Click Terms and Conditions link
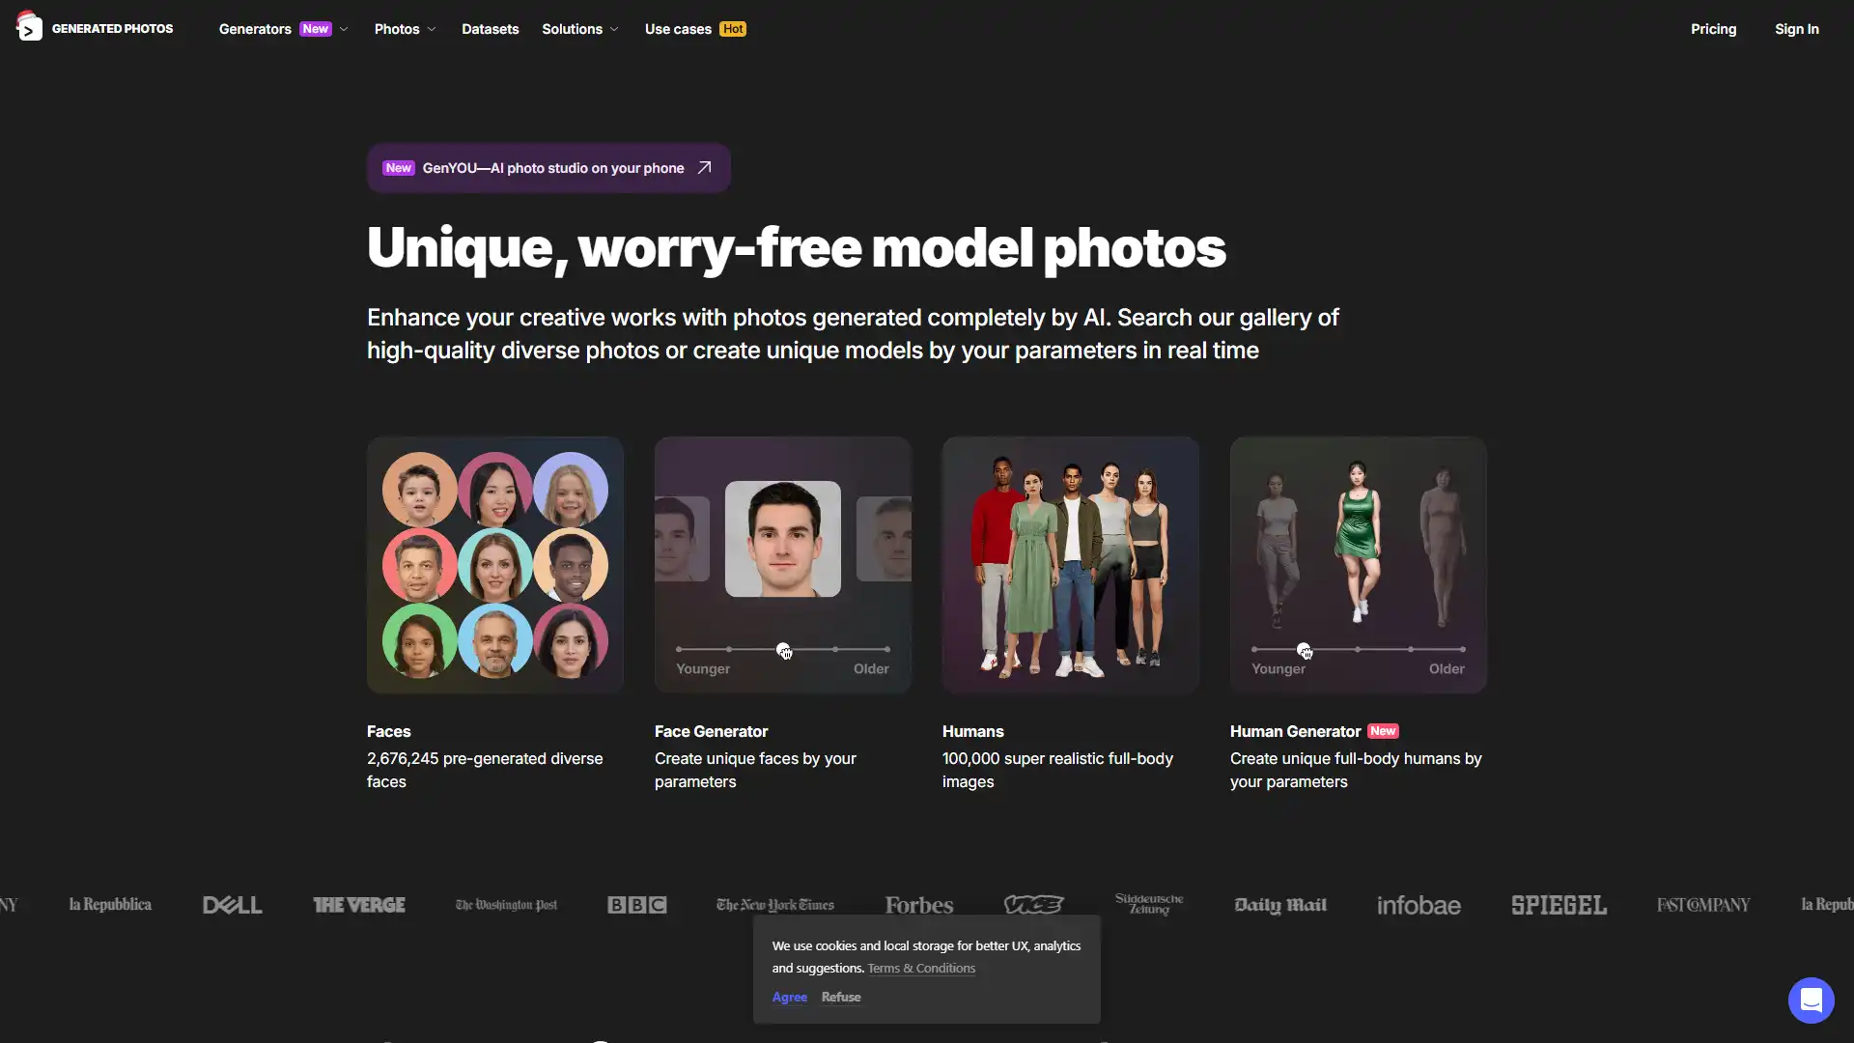 922,968
